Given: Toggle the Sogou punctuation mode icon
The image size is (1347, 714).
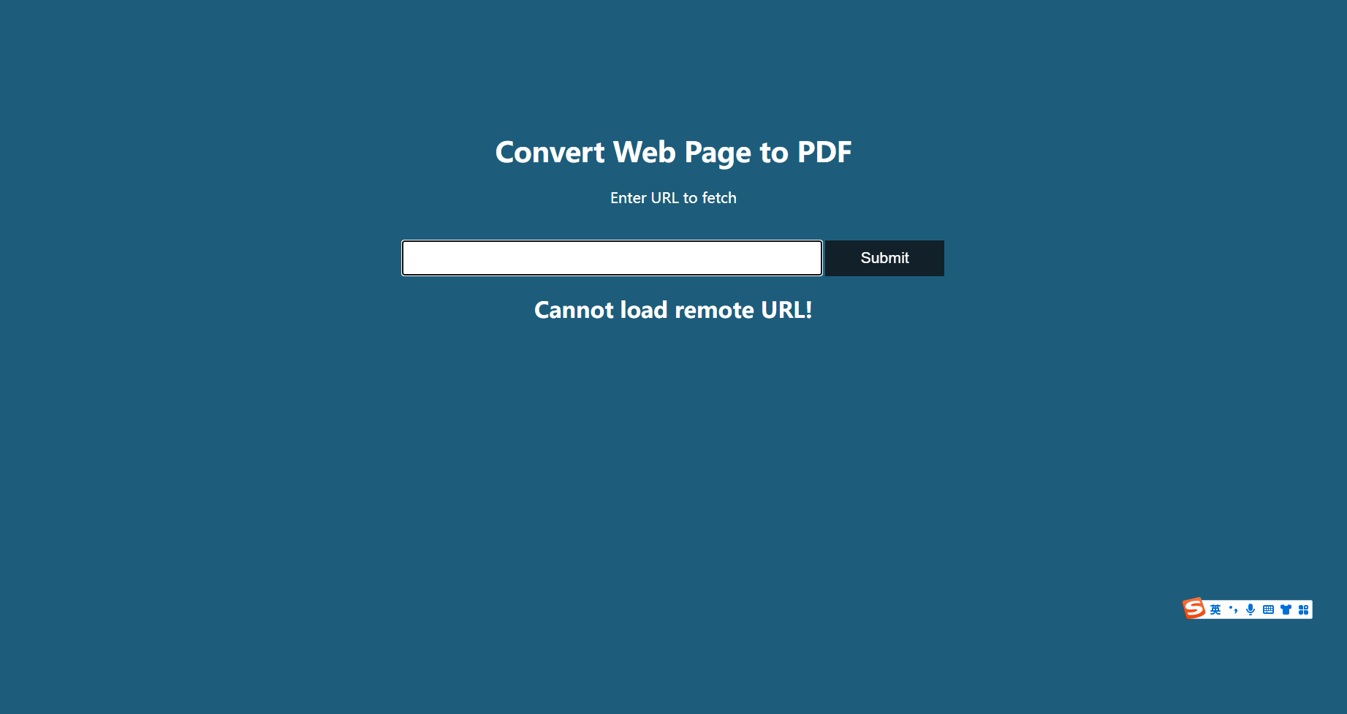Looking at the screenshot, I should (x=1233, y=609).
